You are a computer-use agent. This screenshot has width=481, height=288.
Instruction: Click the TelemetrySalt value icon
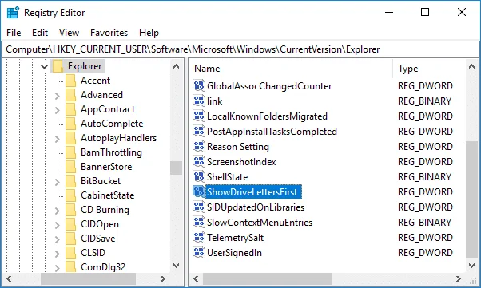point(199,237)
